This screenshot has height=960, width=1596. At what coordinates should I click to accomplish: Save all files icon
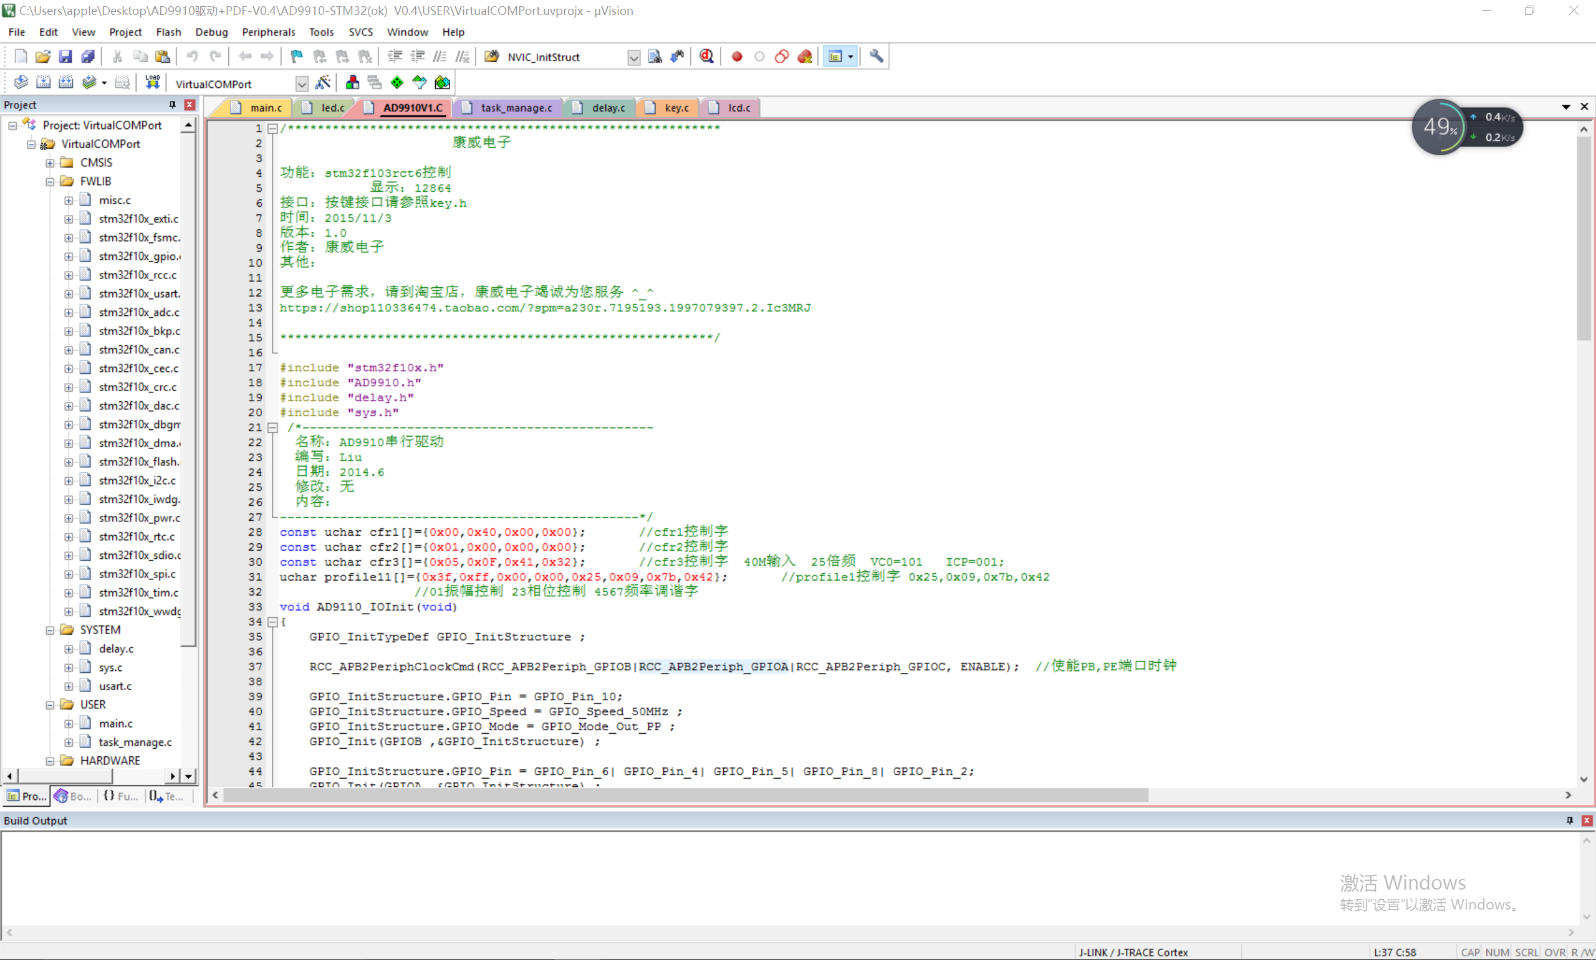click(88, 57)
